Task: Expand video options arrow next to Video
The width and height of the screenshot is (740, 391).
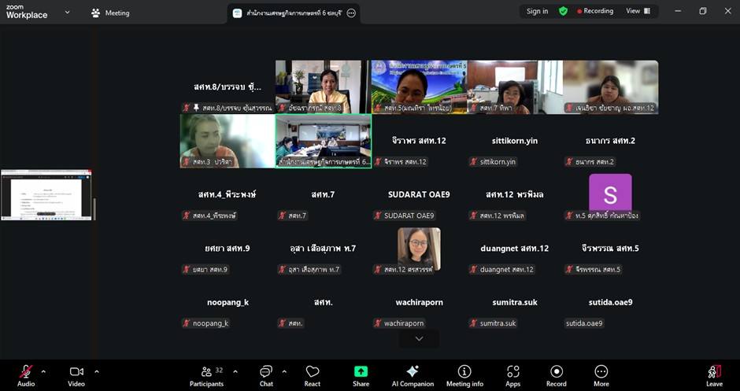Action: (x=97, y=371)
